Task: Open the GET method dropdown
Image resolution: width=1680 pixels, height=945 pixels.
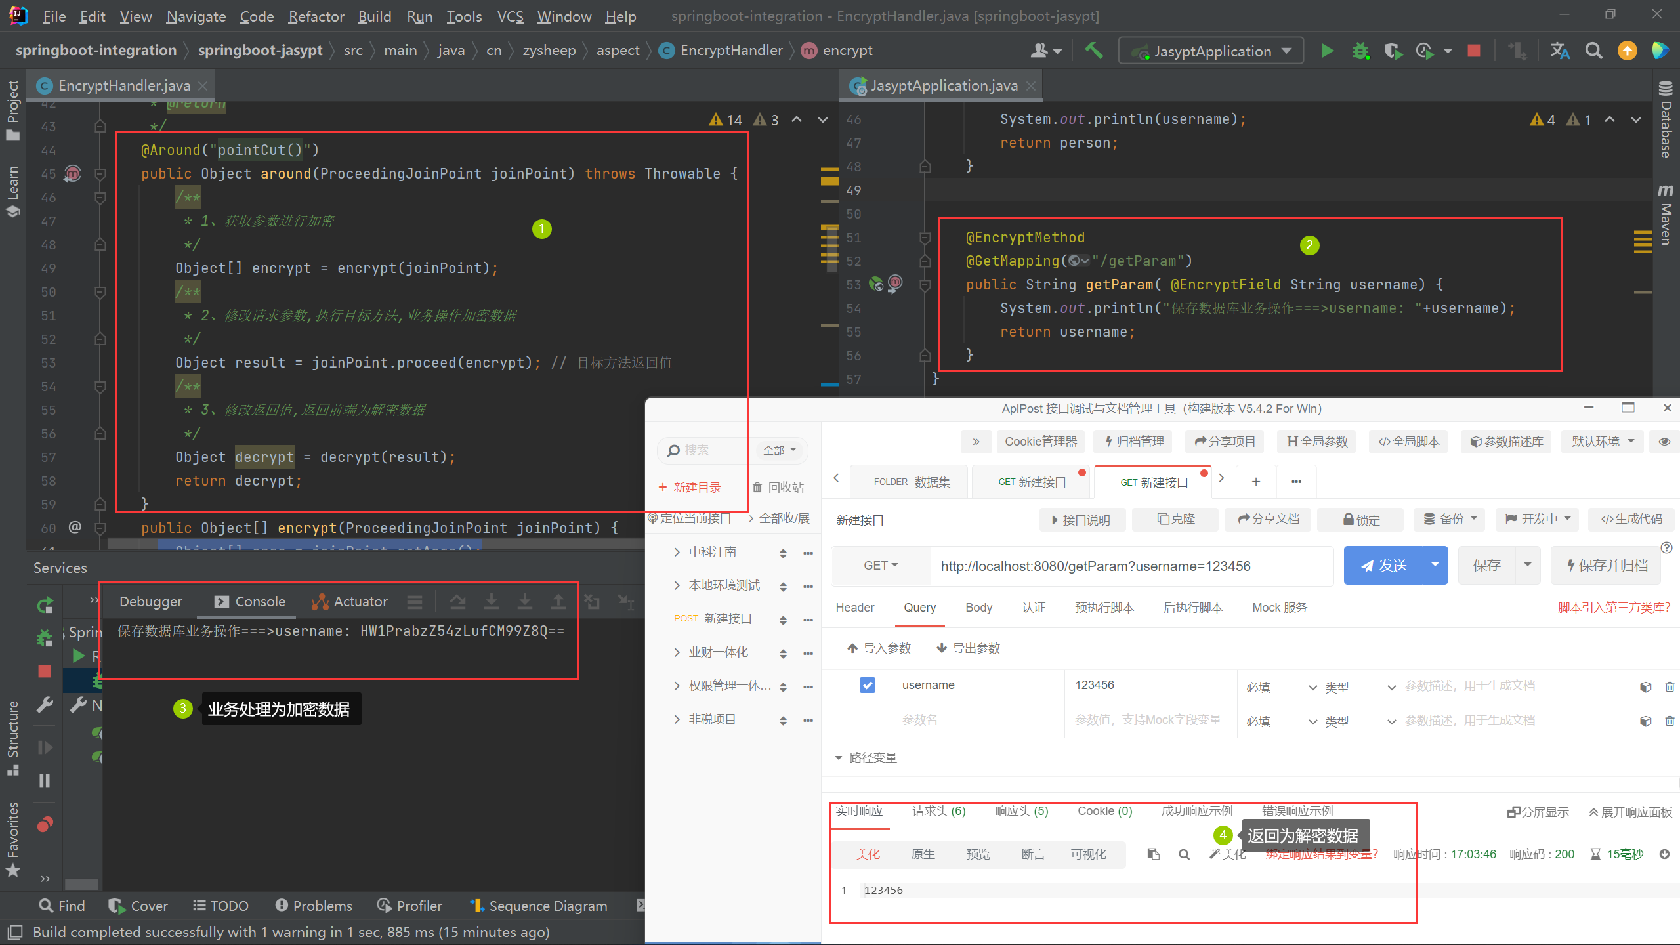Action: coord(880,565)
